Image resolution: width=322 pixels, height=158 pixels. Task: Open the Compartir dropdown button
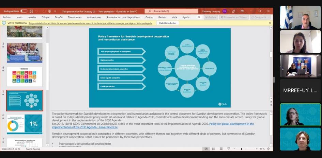(x=260, y=17)
